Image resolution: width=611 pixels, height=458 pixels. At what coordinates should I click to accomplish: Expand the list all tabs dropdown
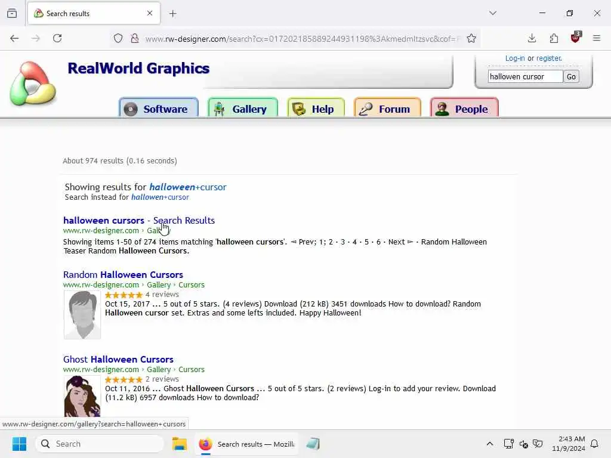click(x=493, y=13)
